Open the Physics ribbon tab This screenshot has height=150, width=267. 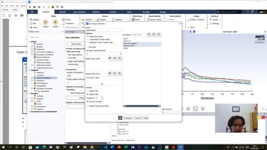pyautogui.click(x=63, y=12)
